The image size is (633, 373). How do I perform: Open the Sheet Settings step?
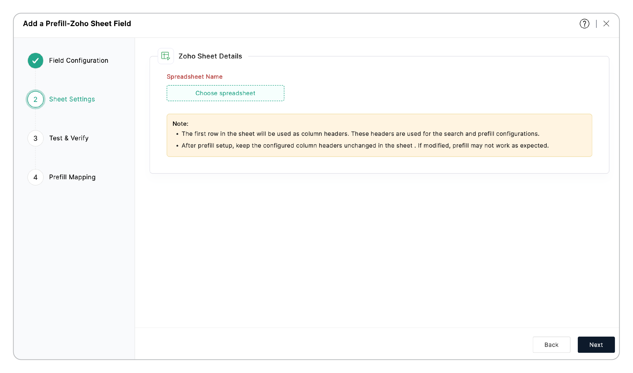(72, 99)
